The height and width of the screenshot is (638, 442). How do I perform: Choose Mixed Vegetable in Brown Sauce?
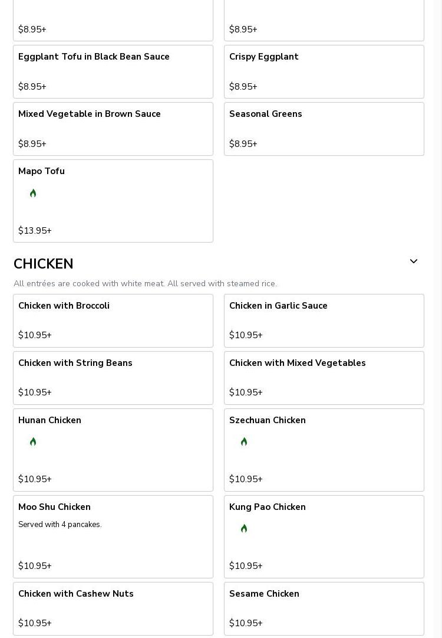(x=113, y=129)
